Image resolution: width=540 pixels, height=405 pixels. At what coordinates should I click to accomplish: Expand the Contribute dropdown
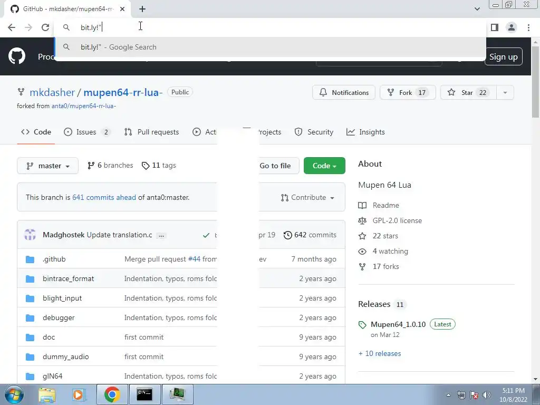pos(307,198)
